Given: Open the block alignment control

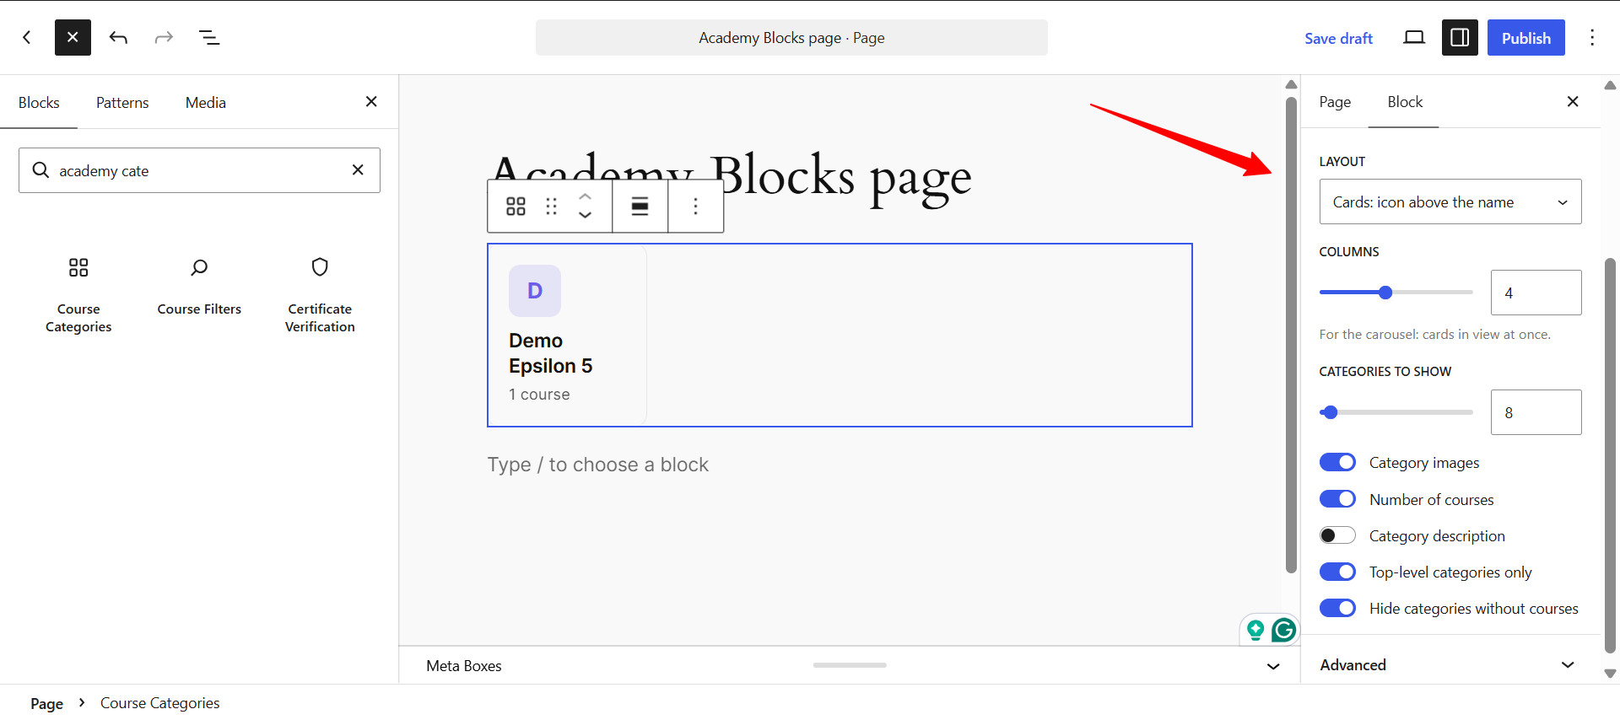Looking at the screenshot, I should tap(640, 207).
